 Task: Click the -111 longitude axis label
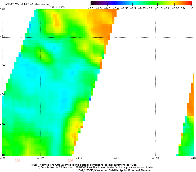click(117, 159)
